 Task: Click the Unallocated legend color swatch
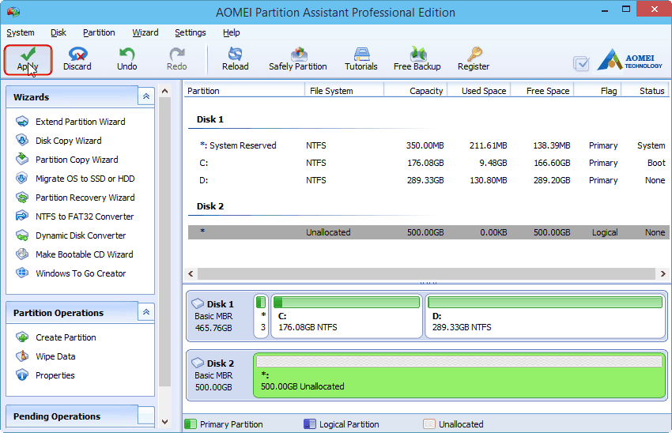[x=429, y=424]
